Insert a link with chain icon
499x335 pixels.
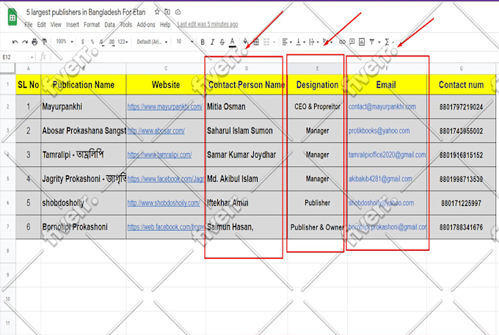coord(342,42)
